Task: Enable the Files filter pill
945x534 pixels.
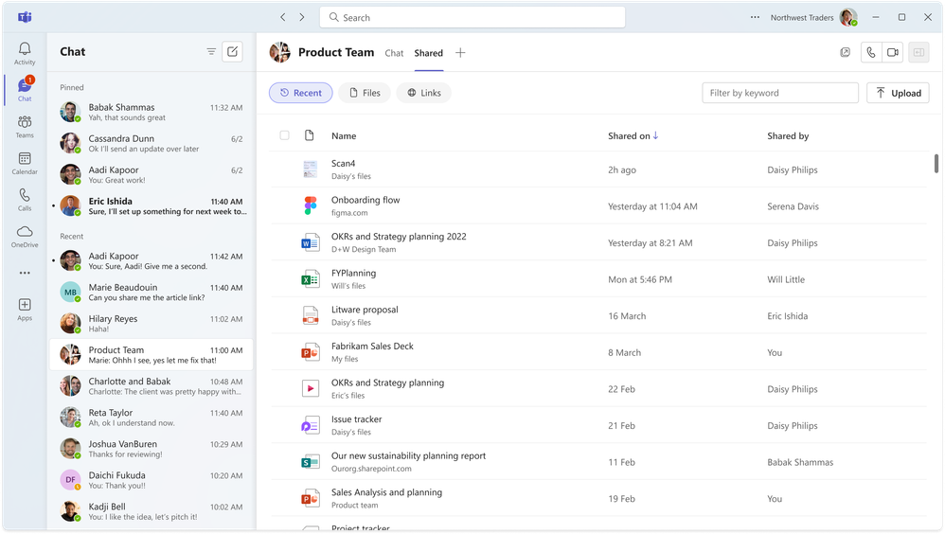Action: [x=365, y=93]
